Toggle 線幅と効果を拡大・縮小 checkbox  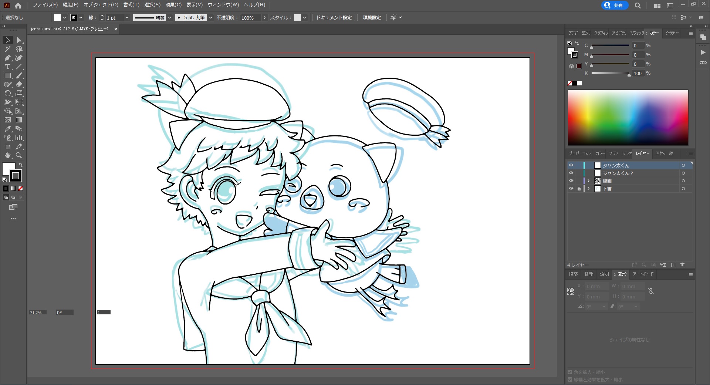(x=570, y=379)
